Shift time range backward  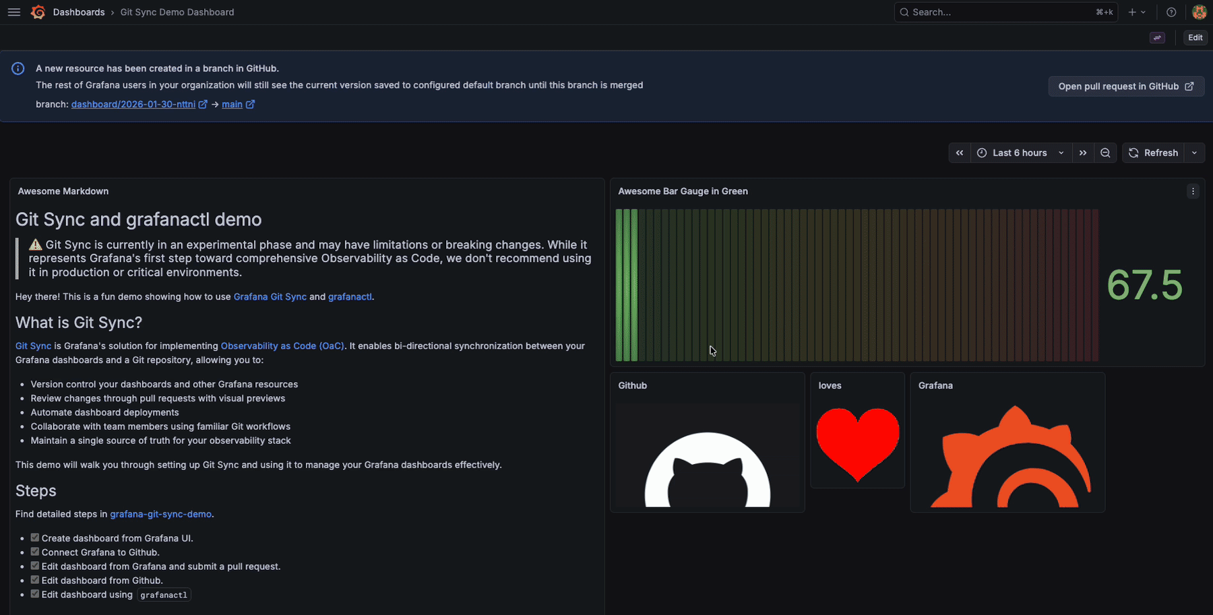[960, 153]
